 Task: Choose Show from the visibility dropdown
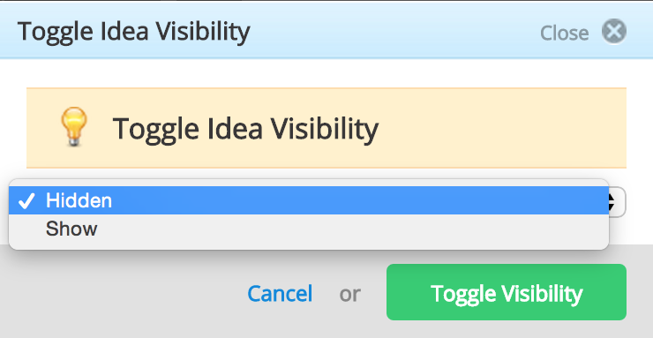pos(309,229)
